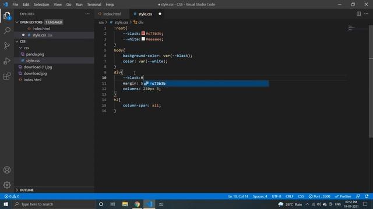Open Google Chrome from taskbar
This screenshot has height=209, width=373.
[137, 204]
